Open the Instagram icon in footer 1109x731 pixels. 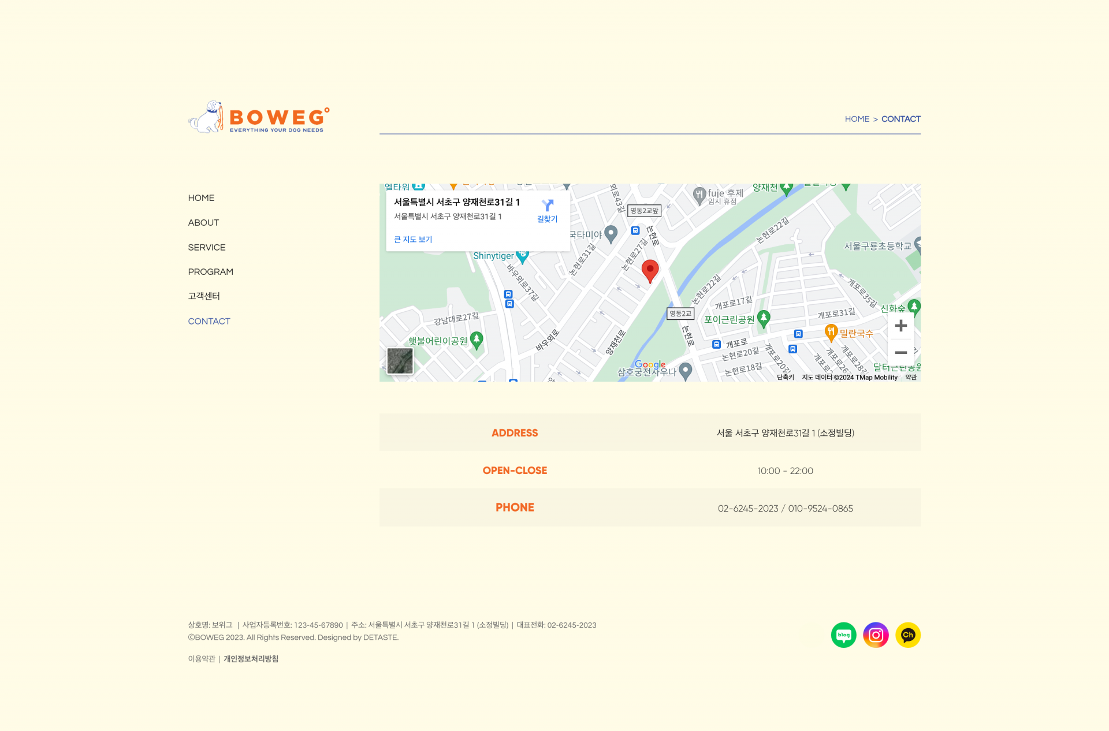(876, 635)
